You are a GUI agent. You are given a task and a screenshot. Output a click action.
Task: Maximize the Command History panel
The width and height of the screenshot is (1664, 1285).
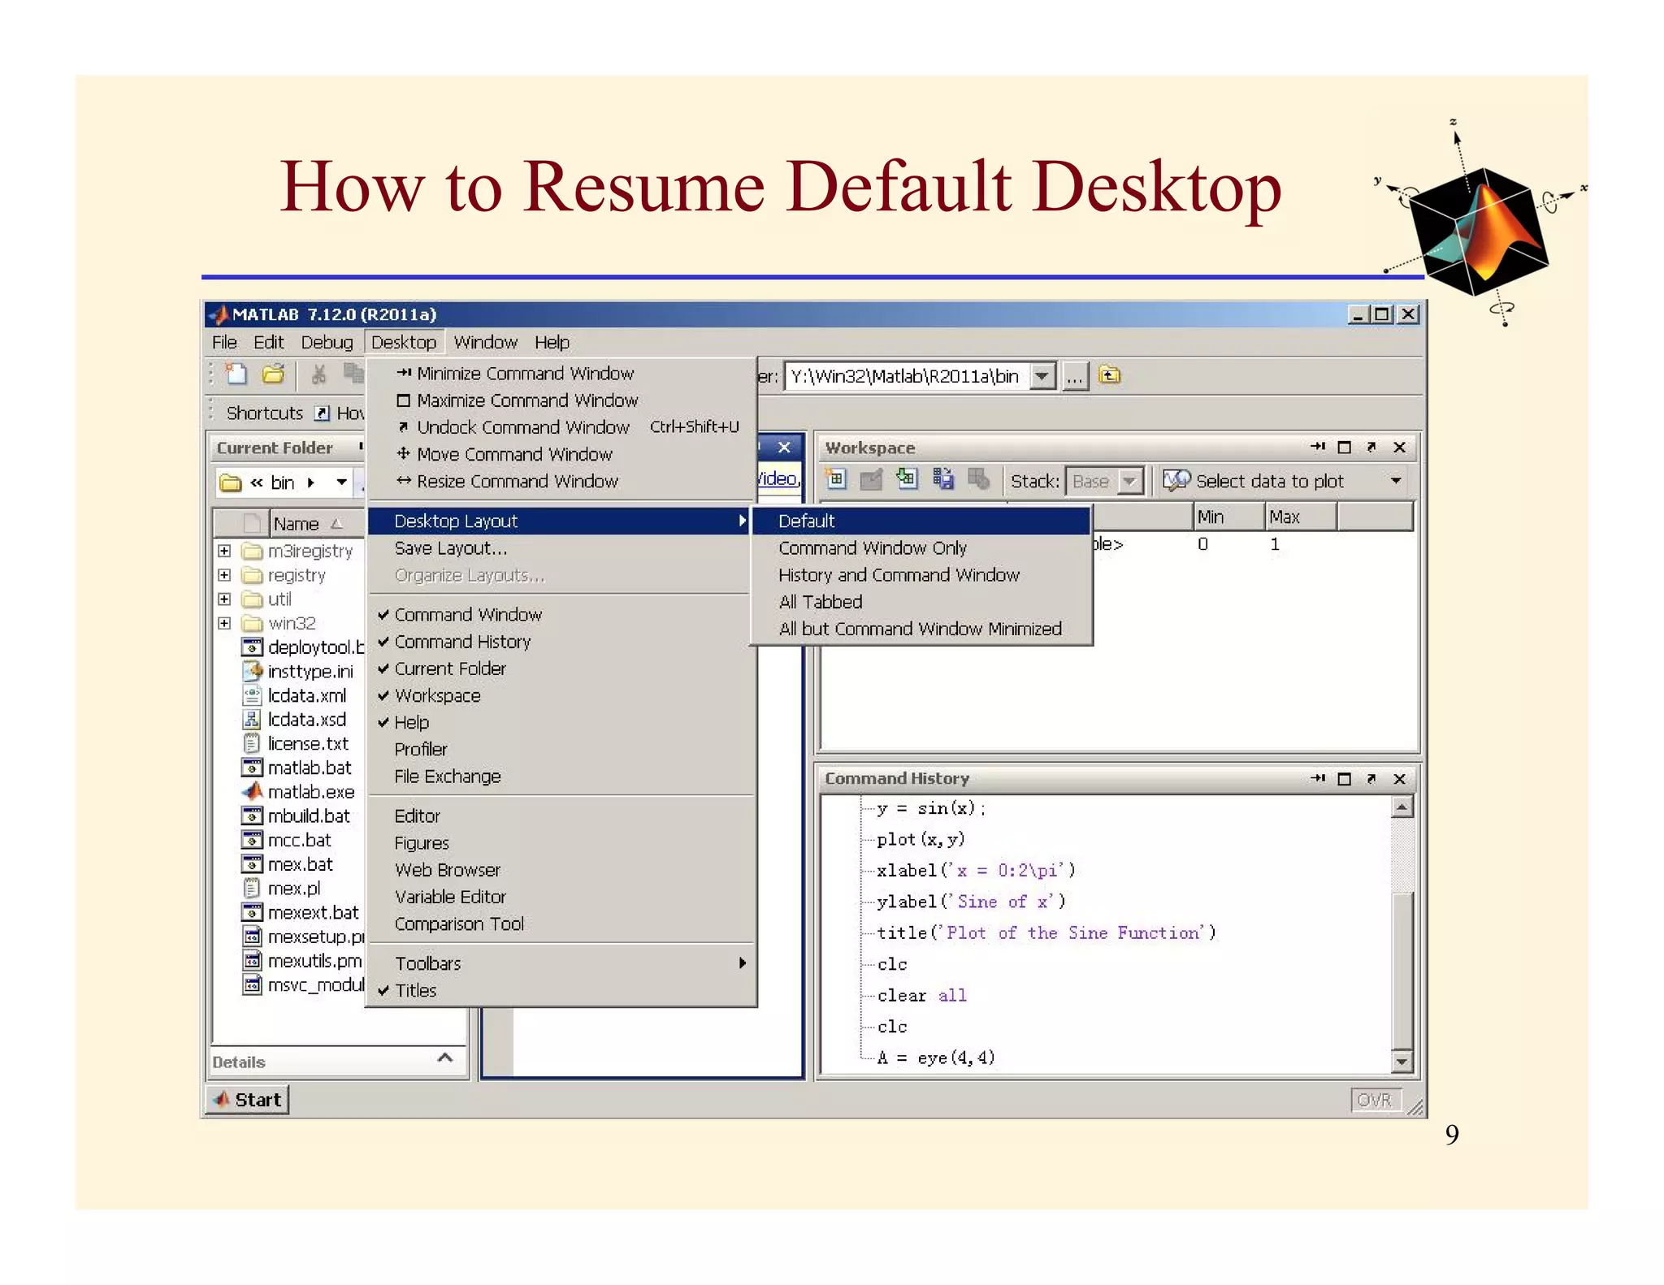click(1344, 778)
